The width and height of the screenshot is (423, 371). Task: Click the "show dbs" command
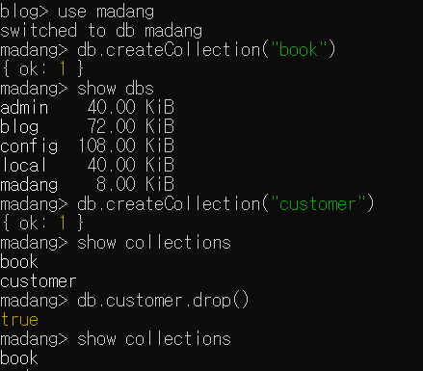pos(116,89)
